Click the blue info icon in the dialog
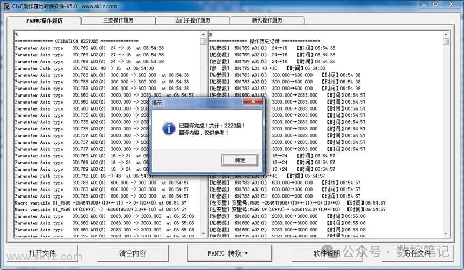Screen dimensions: 464x270 click(x=169, y=129)
